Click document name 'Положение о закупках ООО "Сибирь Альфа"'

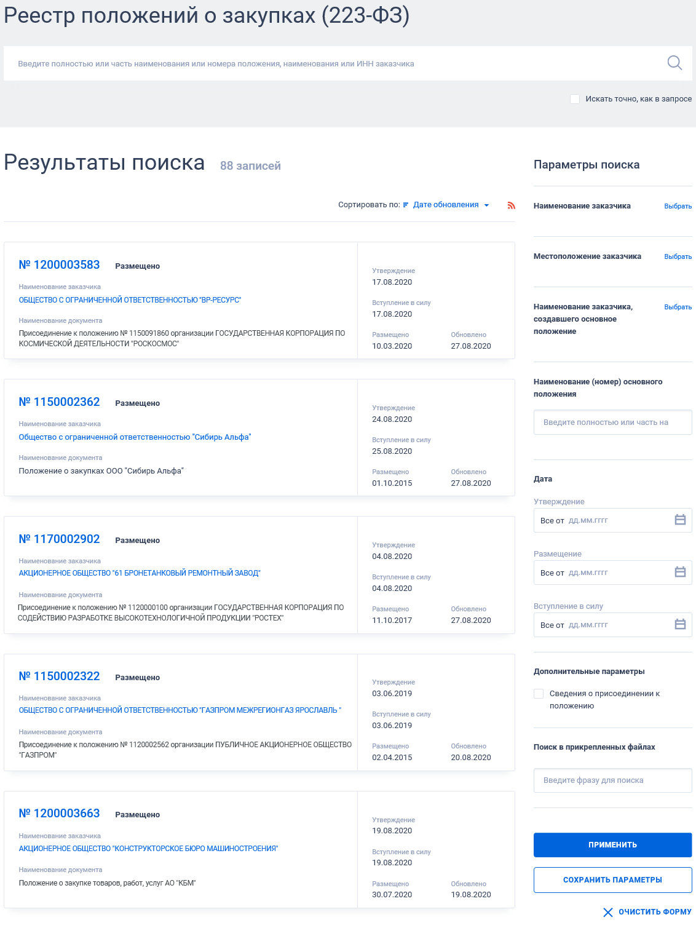101,471
